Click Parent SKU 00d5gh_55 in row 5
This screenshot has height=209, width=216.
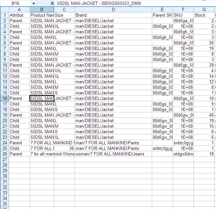pos(163,38)
